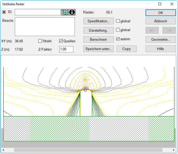The height and width of the screenshot is (154, 178).
Task: Go to next record with --> button
Action: [x=169, y=30]
